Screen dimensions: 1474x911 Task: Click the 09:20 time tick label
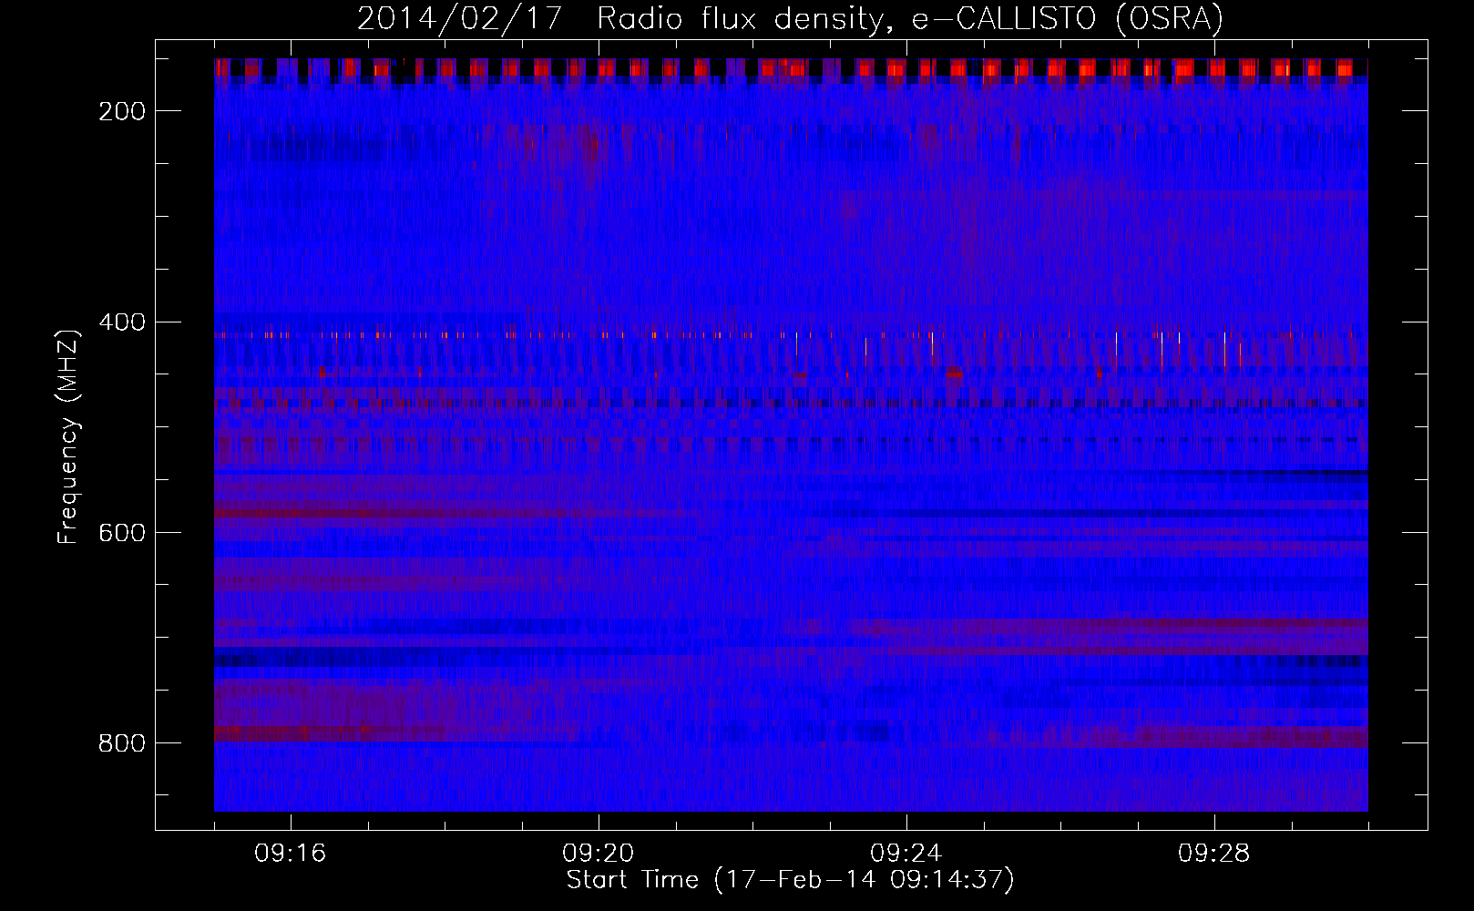click(599, 854)
